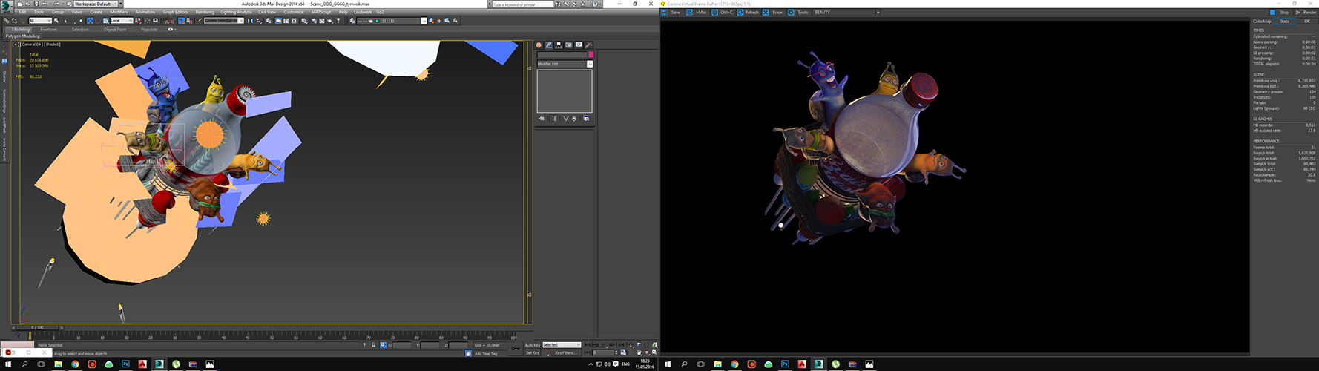Click the Help question mark icon

tap(594, 4)
